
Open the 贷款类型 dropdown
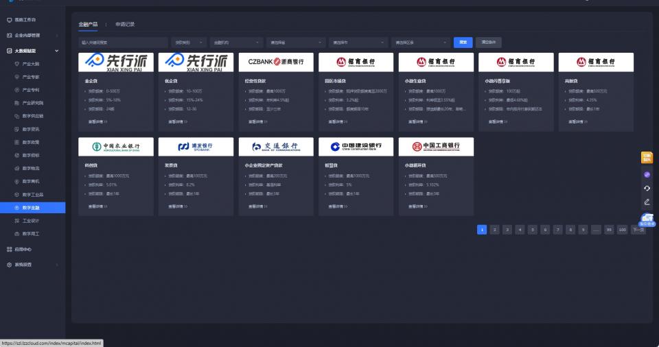point(189,43)
